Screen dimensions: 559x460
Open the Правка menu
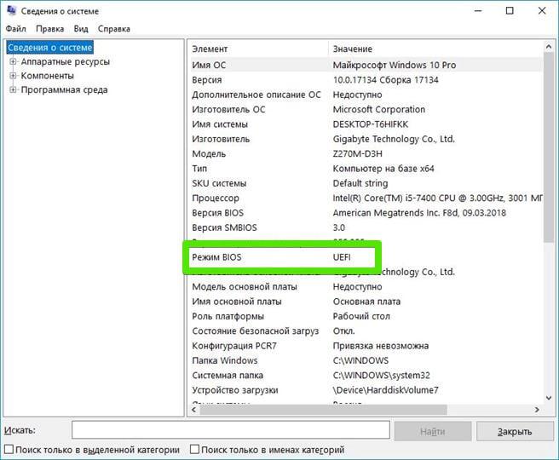pyautogui.click(x=50, y=29)
